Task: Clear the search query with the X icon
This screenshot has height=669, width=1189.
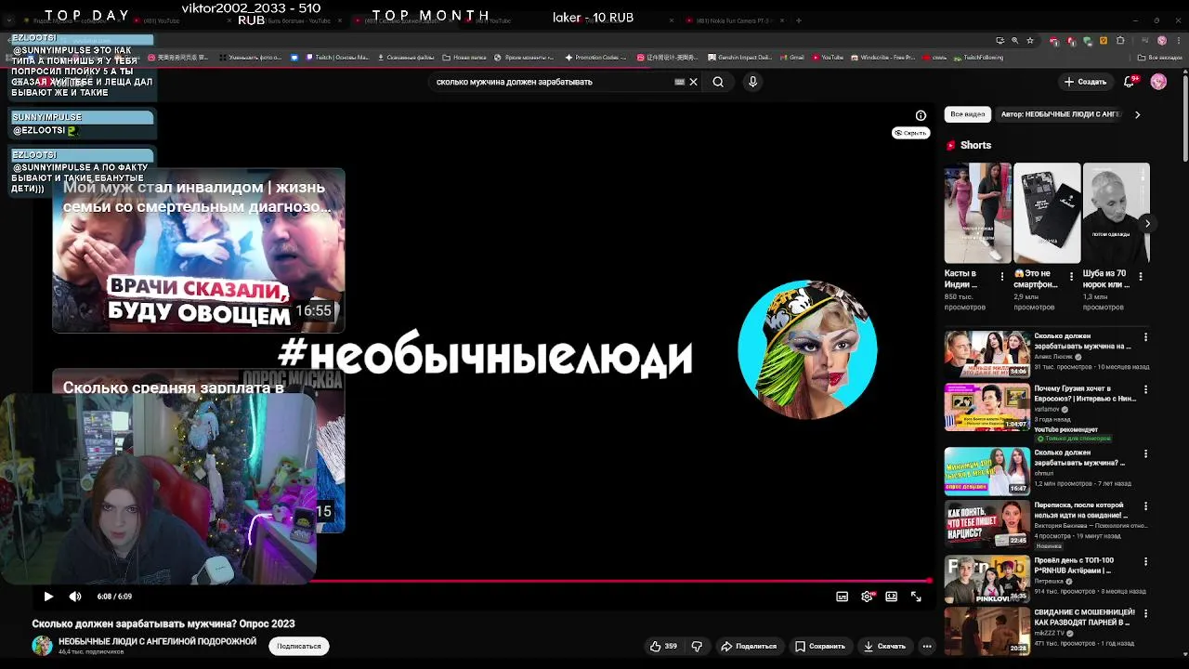Action: click(693, 82)
